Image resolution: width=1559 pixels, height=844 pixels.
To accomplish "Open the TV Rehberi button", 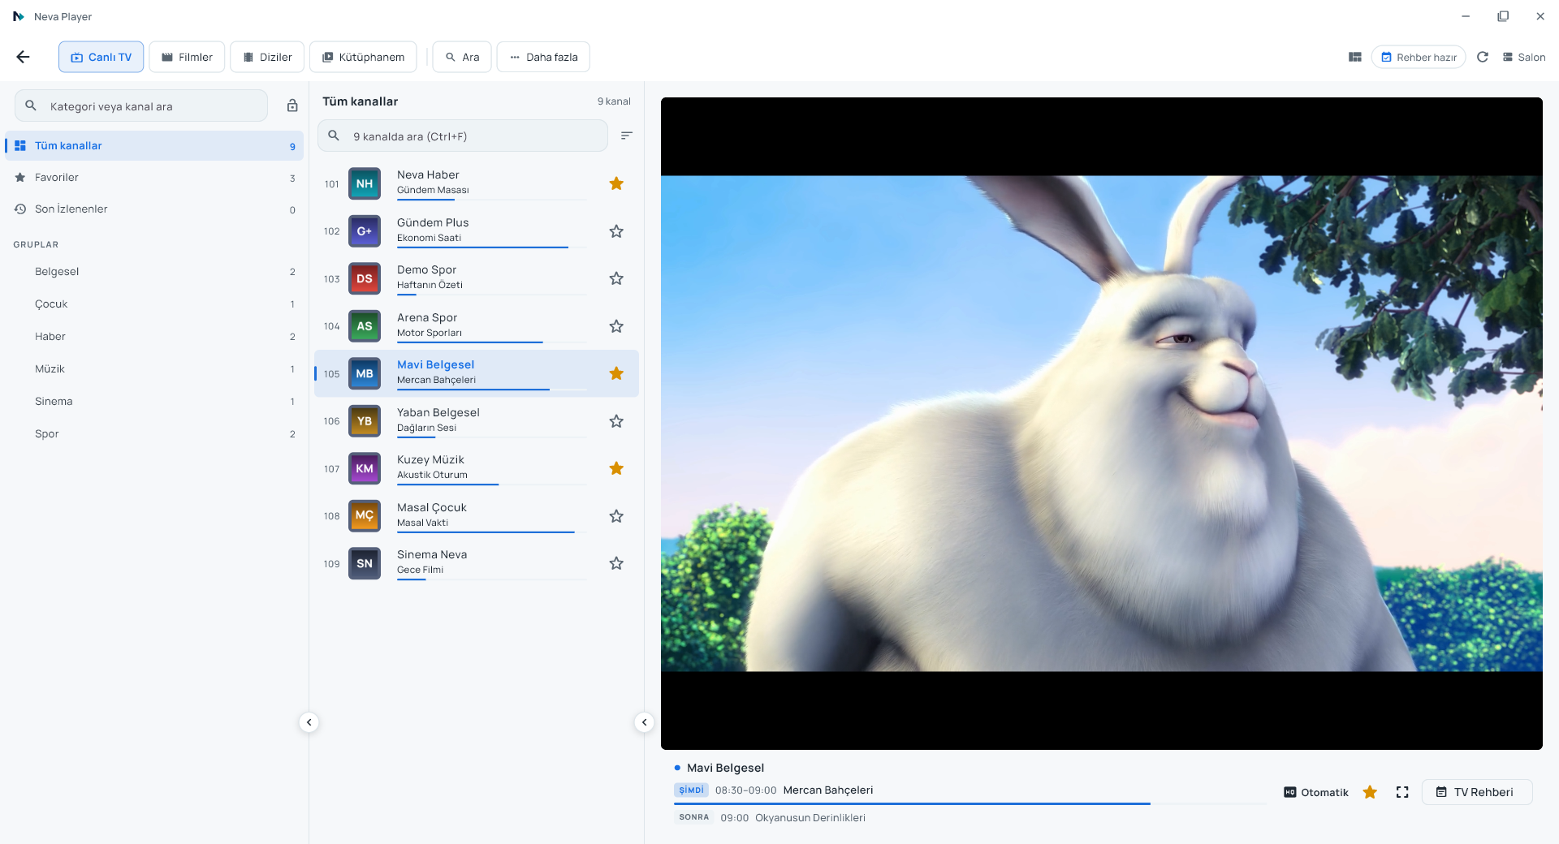I will pos(1477,792).
